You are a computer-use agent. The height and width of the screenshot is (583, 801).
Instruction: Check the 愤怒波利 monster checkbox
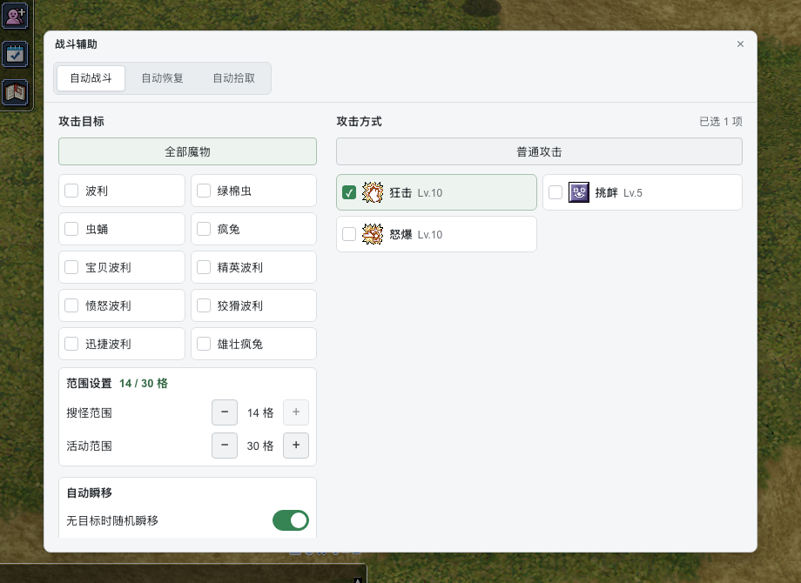point(71,305)
